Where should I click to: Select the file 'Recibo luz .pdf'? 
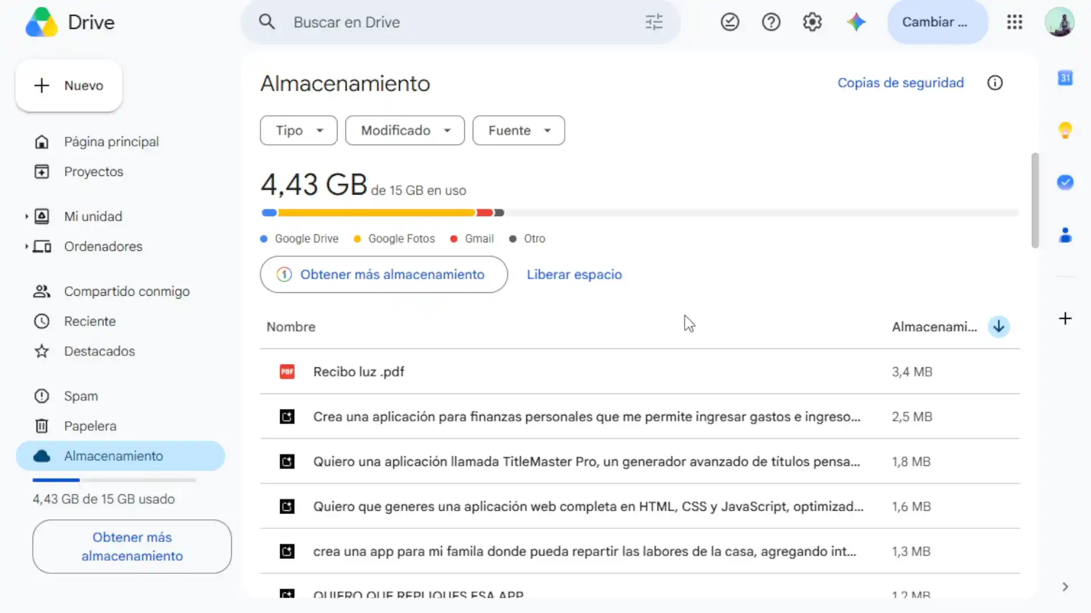click(640, 372)
